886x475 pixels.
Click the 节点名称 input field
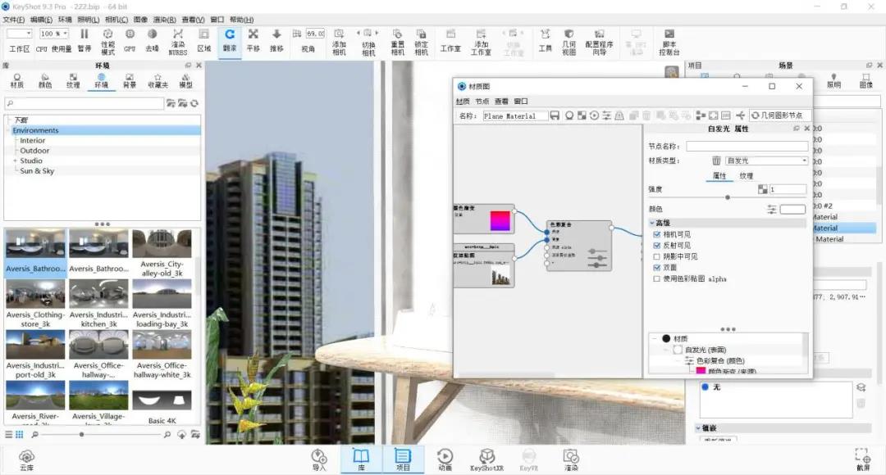click(x=747, y=146)
